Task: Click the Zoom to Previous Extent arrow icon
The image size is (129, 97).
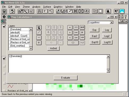Action: [x=87, y=11]
